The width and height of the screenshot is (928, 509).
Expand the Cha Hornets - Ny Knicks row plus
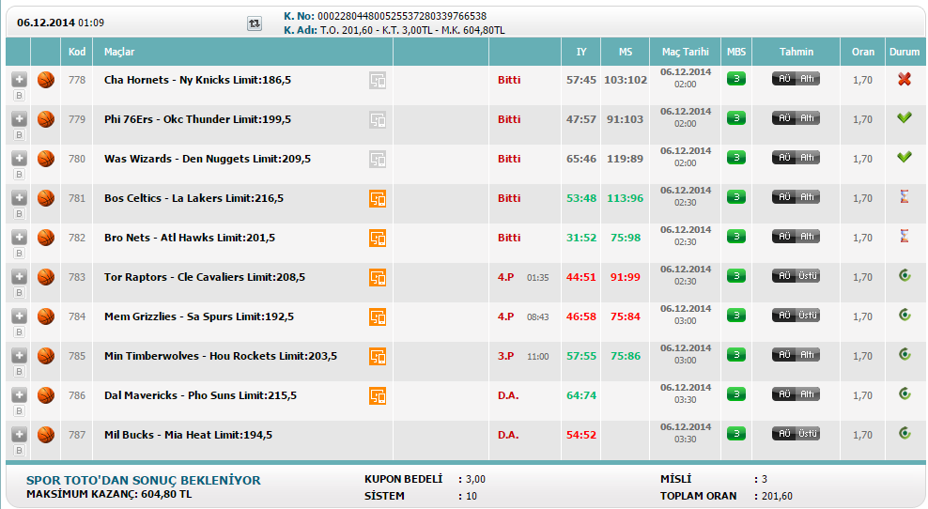(19, 79)
